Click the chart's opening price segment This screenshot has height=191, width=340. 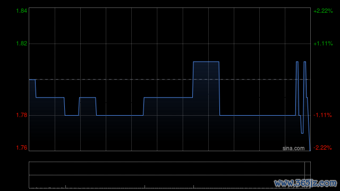point(32,80)
